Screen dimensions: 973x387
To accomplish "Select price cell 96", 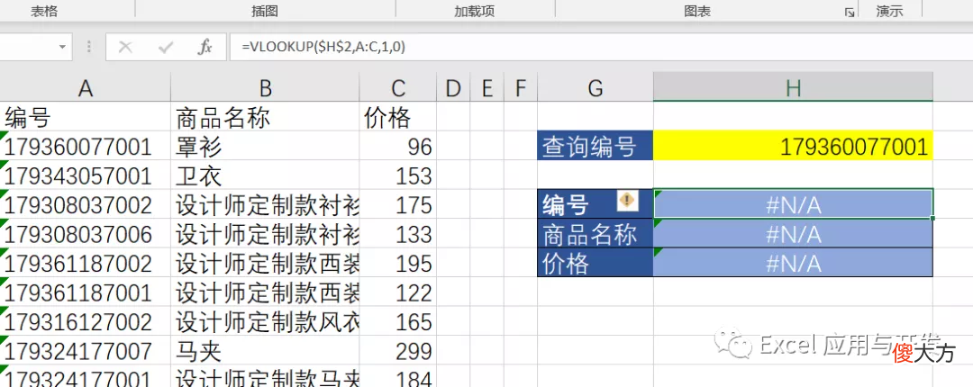I will (398, 147).
